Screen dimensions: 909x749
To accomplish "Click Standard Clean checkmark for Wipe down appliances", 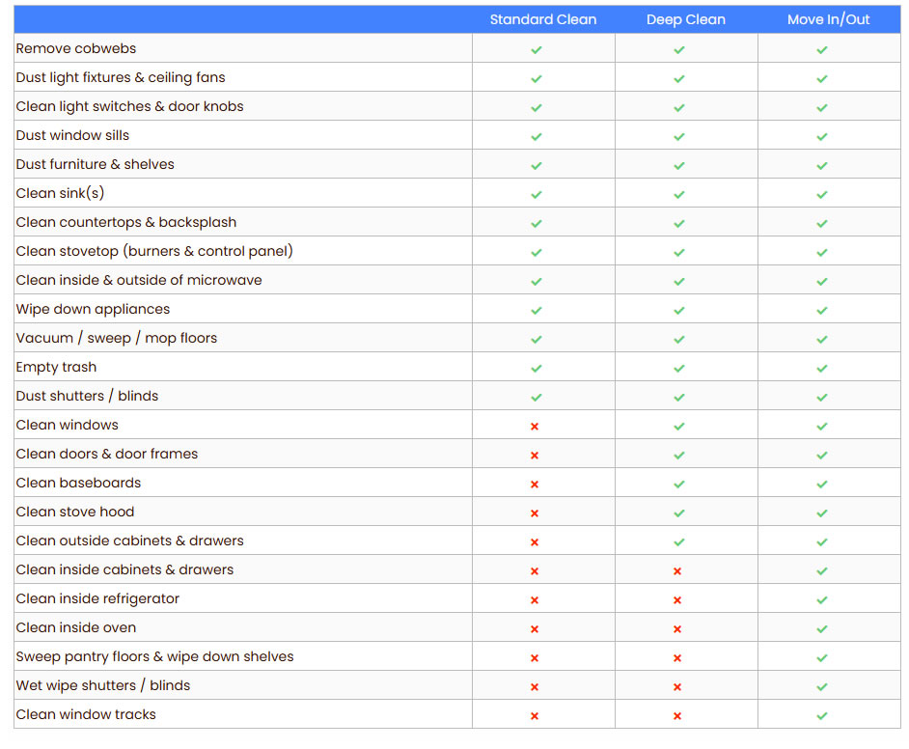I will point(537,310).
